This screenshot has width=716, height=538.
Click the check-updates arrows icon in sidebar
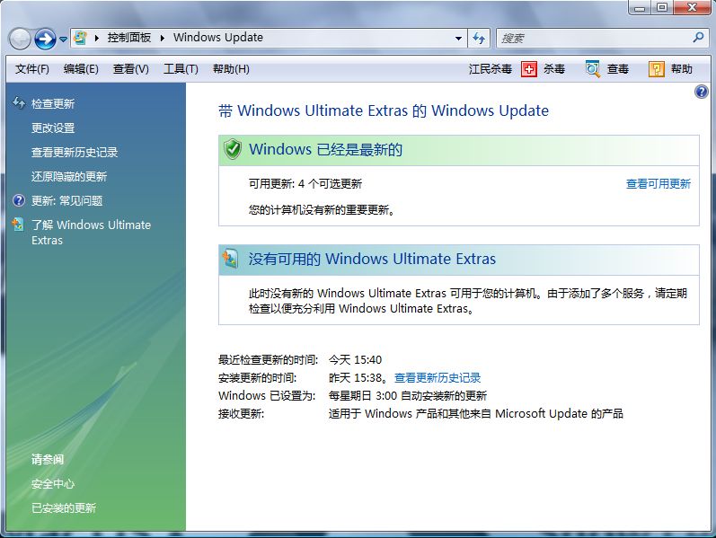pyautogui.click(x=19, y=102)
